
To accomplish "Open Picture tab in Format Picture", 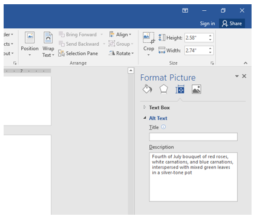I will coord(197,89).
